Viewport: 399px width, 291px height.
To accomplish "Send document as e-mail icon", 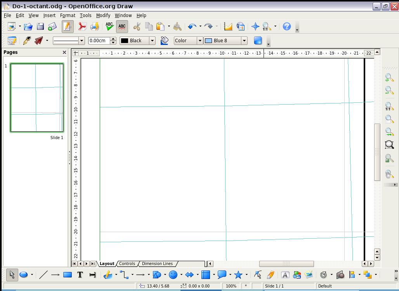I will pyautogui.click(x=52, y=26).
